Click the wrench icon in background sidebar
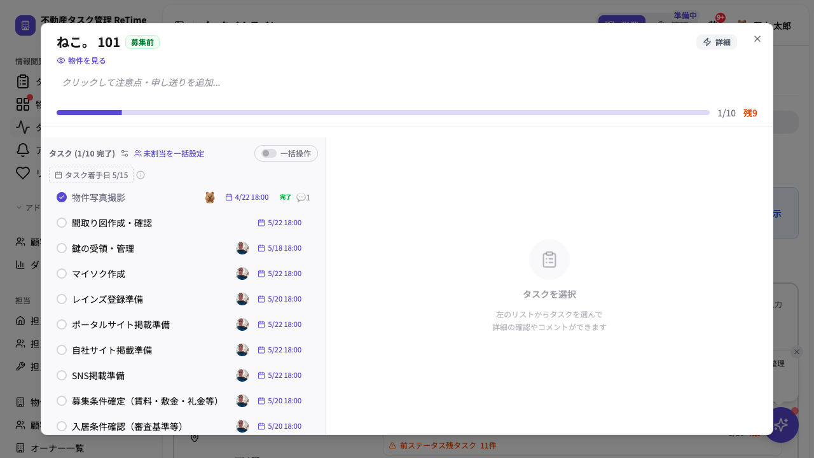This screenshot has width=814, height=458. (20, 366)
